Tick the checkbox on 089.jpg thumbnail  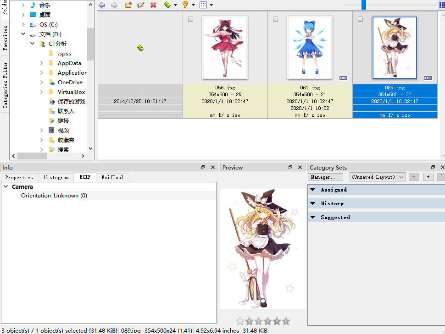tap(361, 19)
